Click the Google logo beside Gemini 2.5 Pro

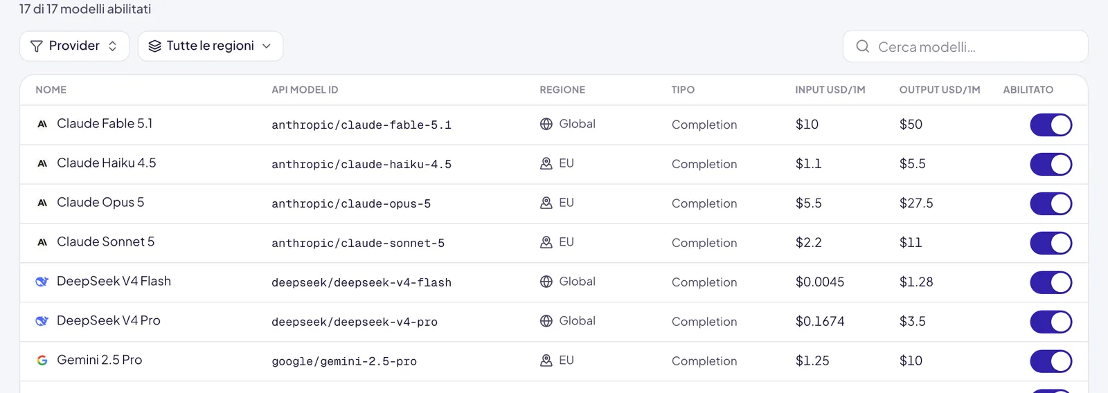tap(42, 360)
